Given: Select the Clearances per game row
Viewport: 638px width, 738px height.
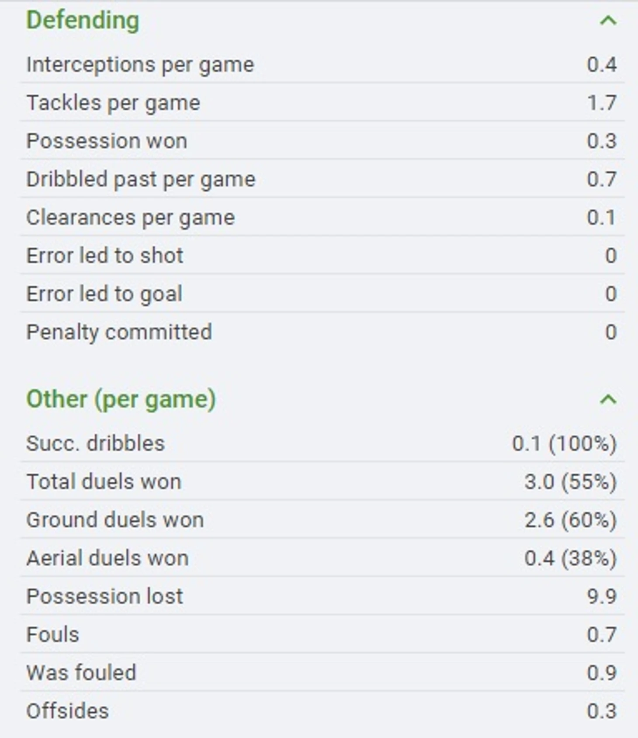Looking at the screenshot, I should [x=322, y=217].
